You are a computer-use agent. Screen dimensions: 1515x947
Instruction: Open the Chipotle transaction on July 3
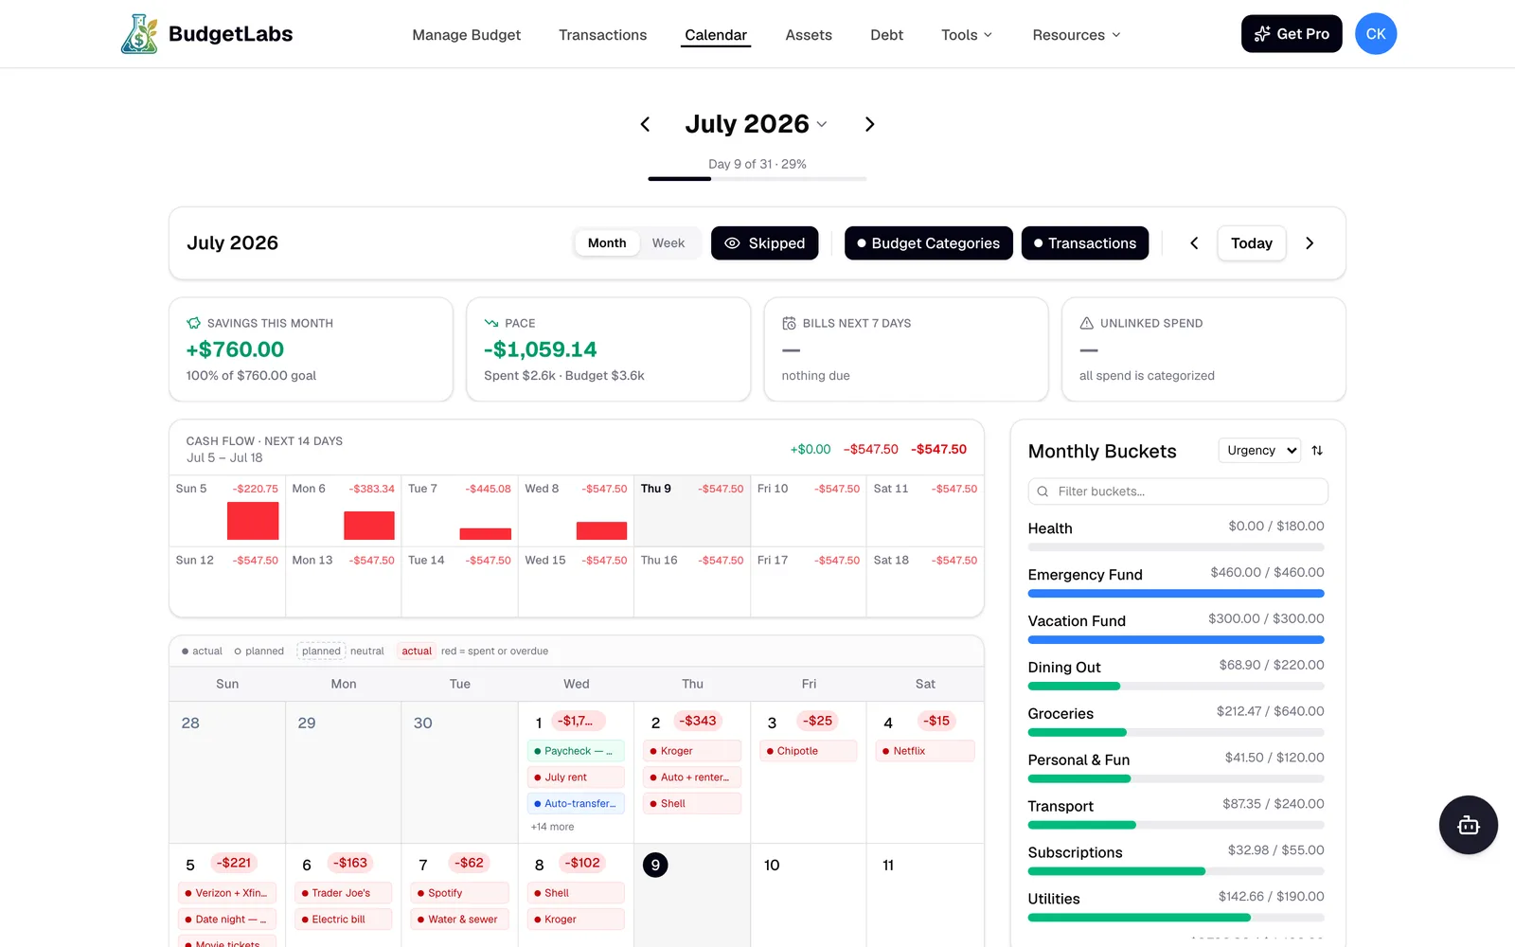point(809,751)
